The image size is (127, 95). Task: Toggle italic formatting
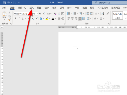tap(19, 18)
